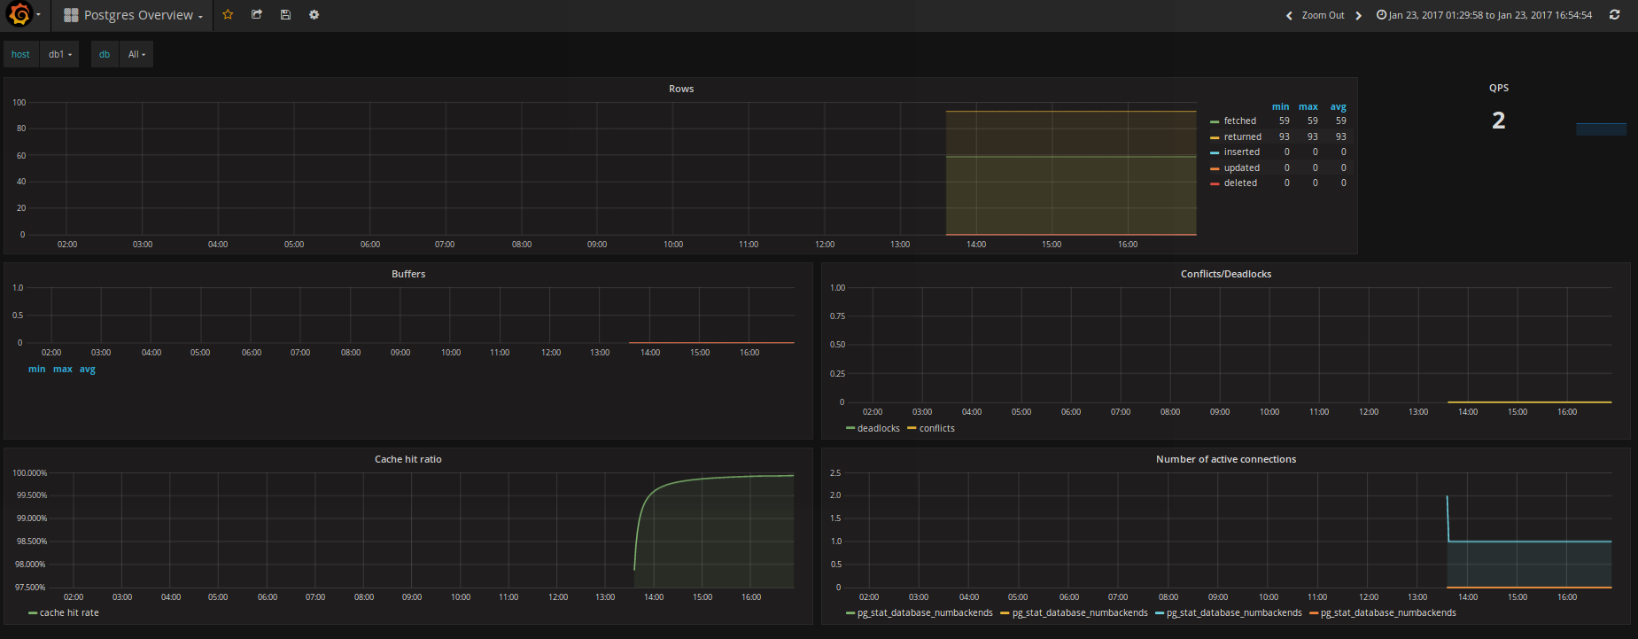
Task: Click returned max value 93 in legend
Action: (x=1313, y=136)
